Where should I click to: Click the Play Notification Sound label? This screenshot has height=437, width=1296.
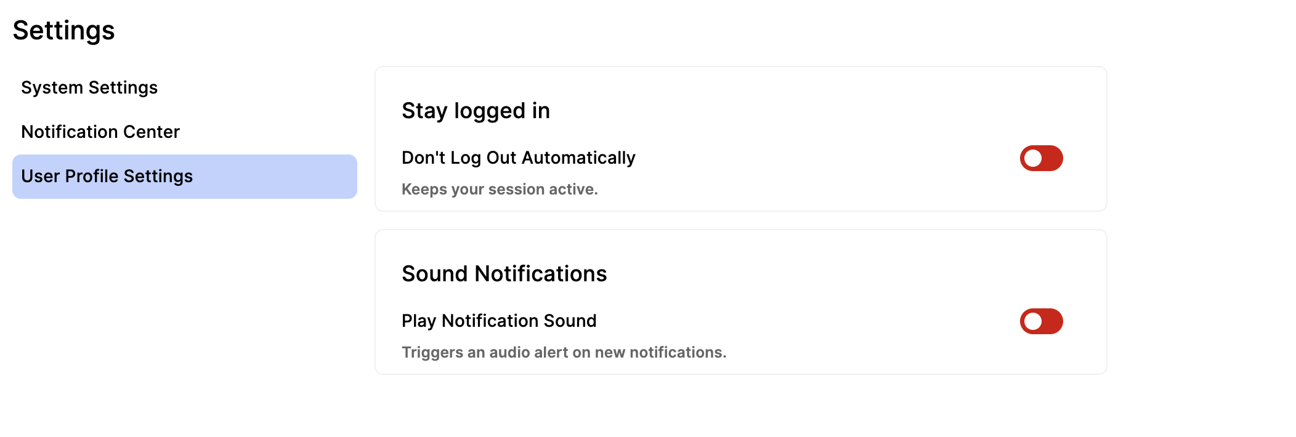pos(499,321)
